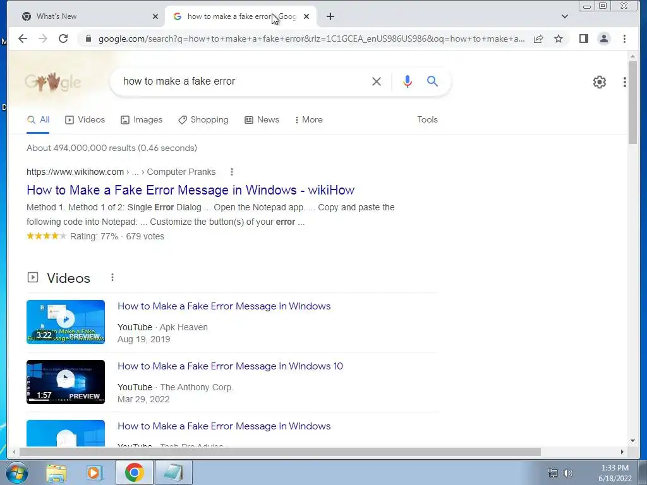Switch to the News results tab
The width and height of the screenshot is (647, 485).
[262, 119]
